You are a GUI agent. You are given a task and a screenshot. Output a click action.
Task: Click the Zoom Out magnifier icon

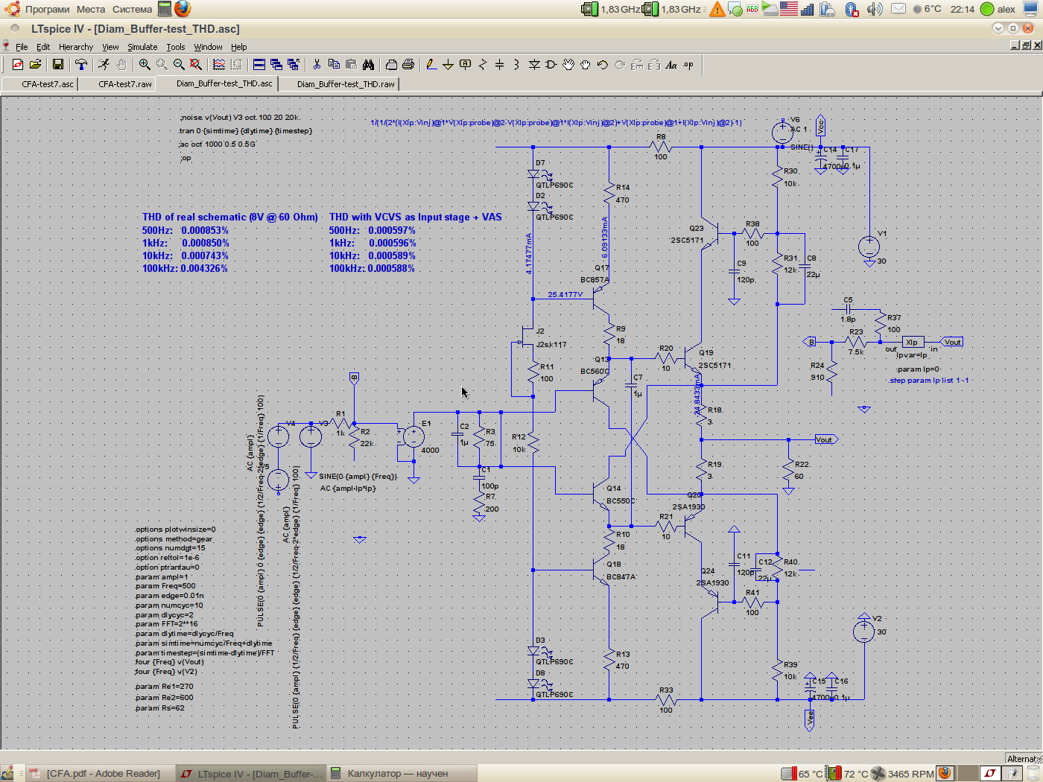(x=179, y=65)
